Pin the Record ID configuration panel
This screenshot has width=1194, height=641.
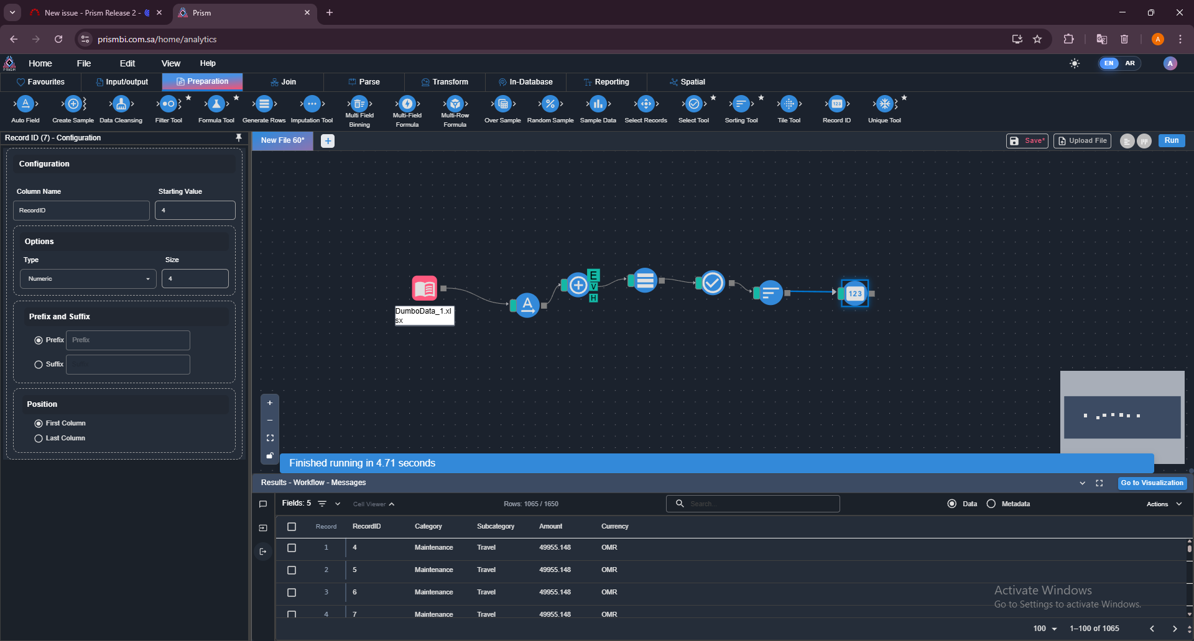pos(238,138)
